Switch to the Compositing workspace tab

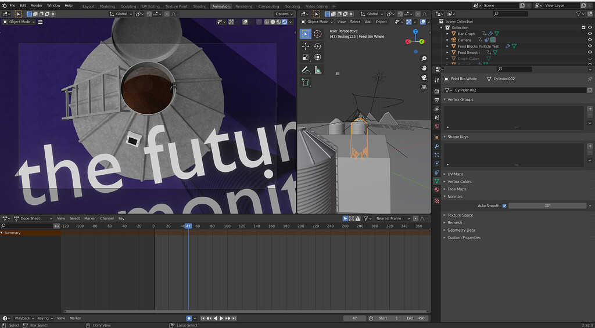click(x=268, y=6)
